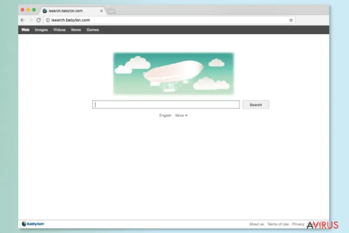Reload the page with refresh icon
Screen dimensions: 349x233
point(39,20)
